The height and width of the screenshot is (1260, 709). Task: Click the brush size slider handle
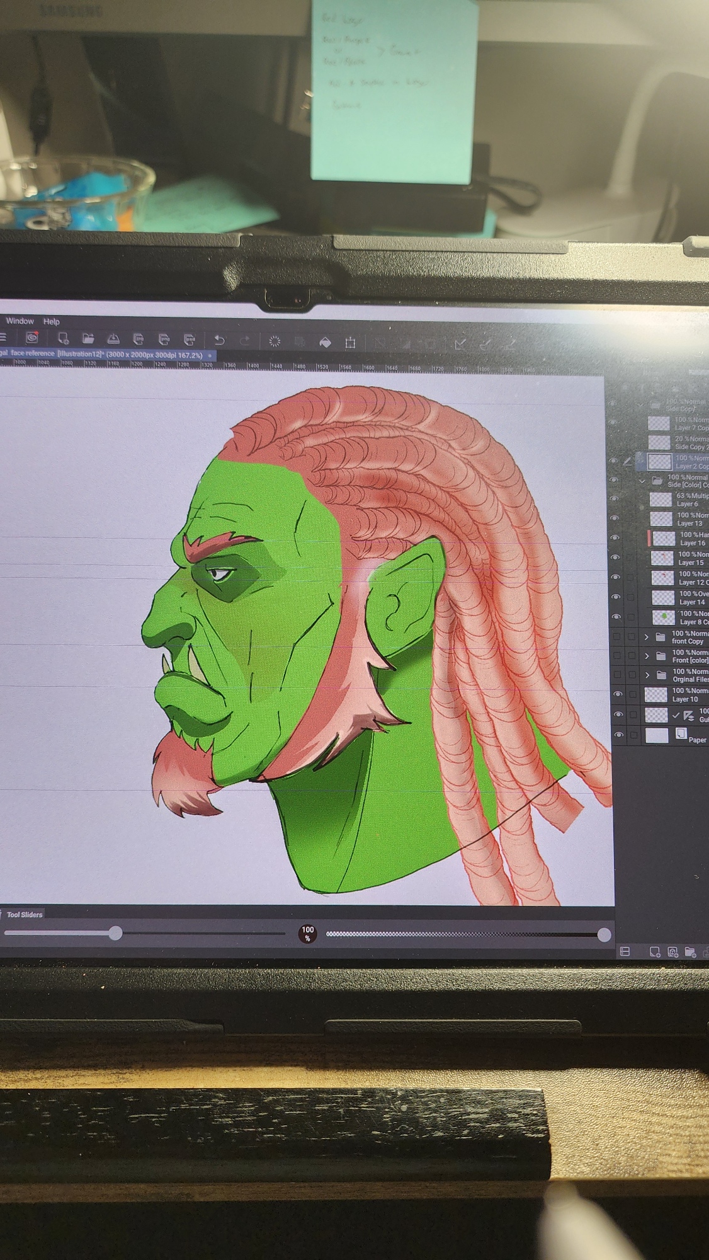(x=115, y=933)
